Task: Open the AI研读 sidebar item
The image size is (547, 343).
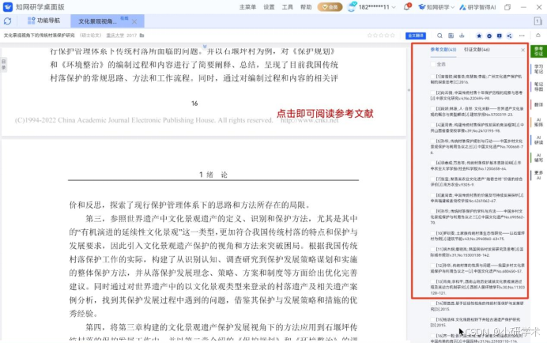Action: click(538, 140)
